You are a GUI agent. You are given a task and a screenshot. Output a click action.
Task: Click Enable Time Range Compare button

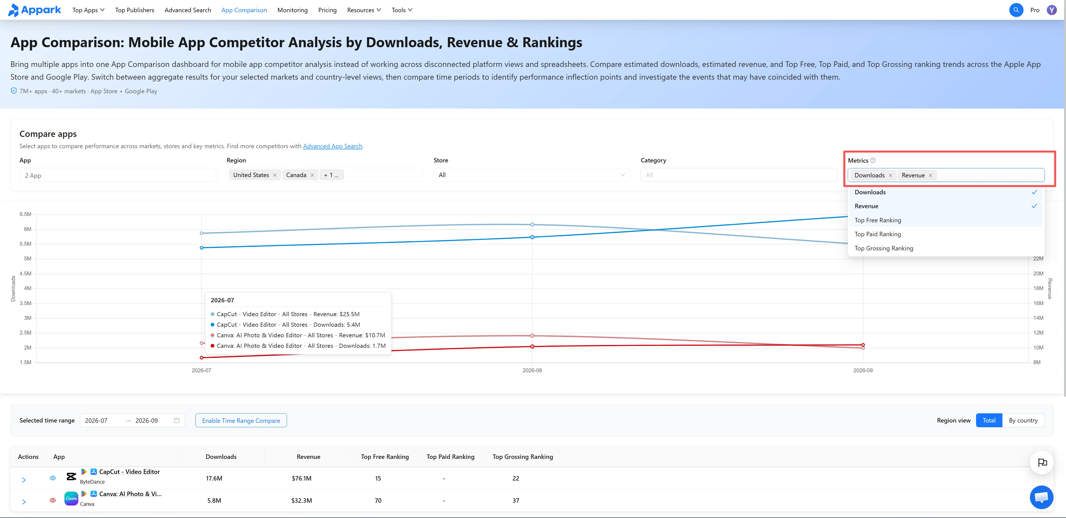tap(241, 420)
